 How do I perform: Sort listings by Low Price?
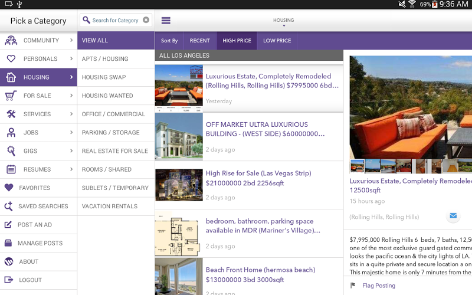click(277, 41)
